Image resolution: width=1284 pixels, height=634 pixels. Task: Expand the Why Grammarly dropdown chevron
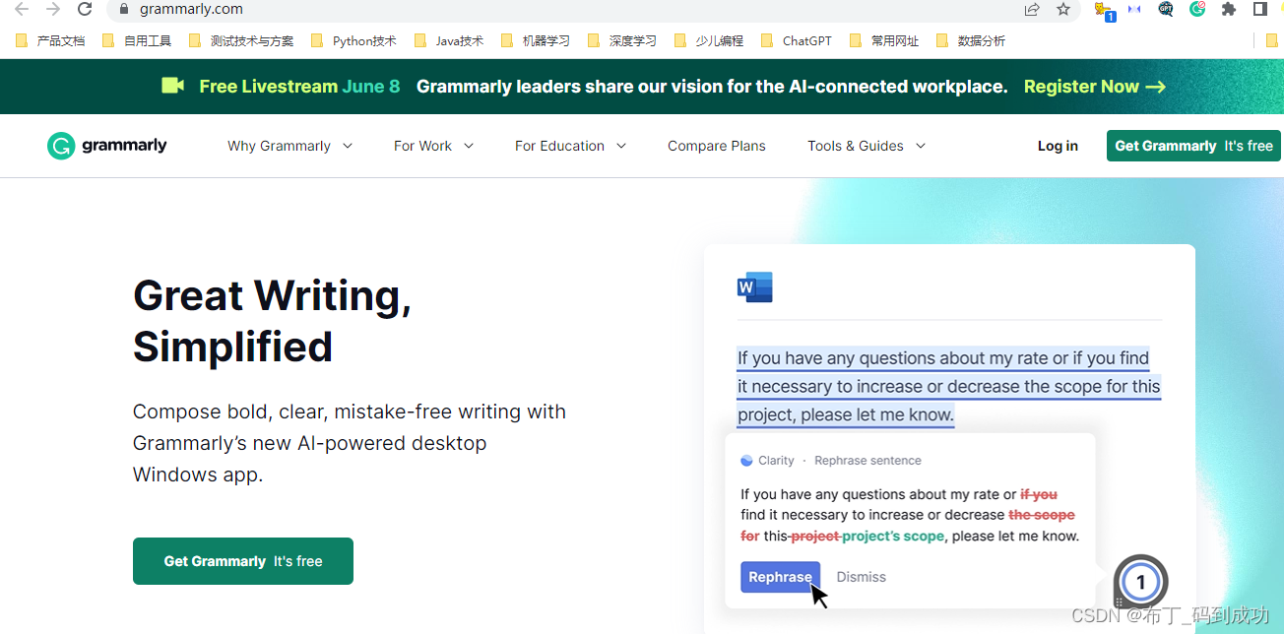(347, 146)
